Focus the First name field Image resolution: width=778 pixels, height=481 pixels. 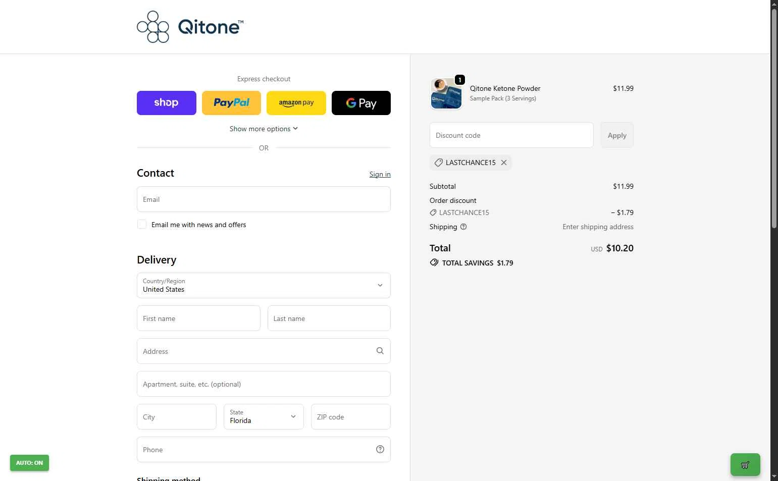pyautogui.click(x=198, y=318)
